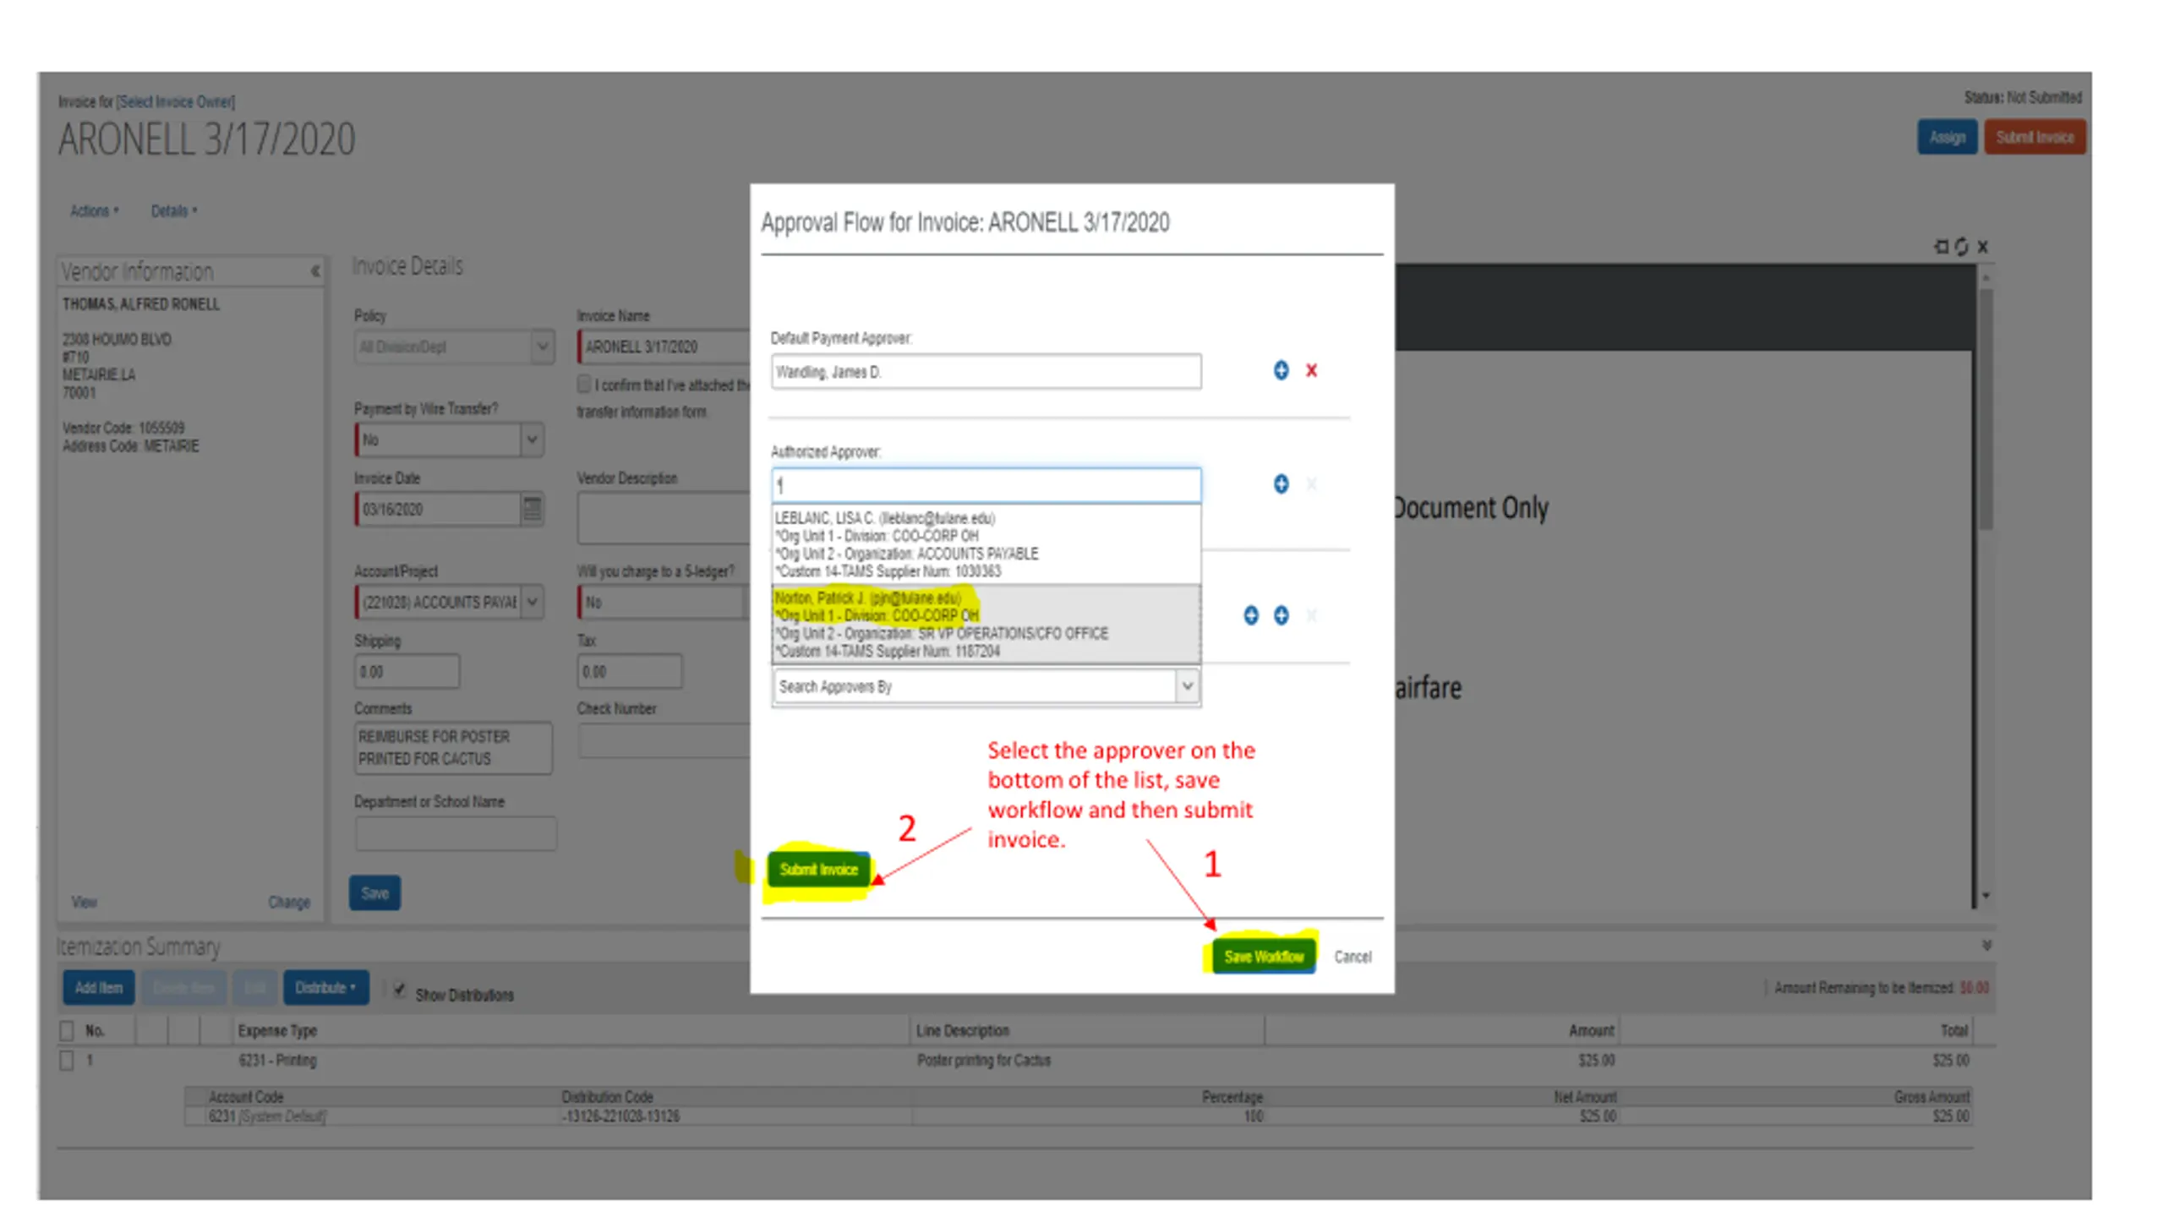This screenshot has height=1217, width=2164.
Task: Click the Vendor Description text box
Action: tap(664, 518)
